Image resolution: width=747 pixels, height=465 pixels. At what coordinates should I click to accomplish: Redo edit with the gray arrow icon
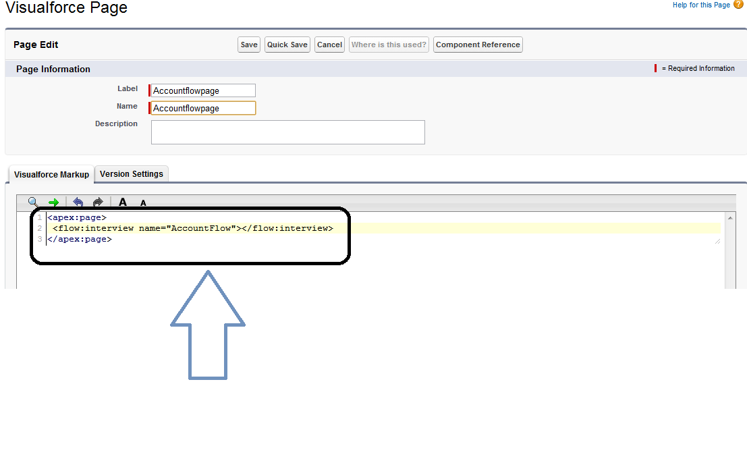coord(97,202)
